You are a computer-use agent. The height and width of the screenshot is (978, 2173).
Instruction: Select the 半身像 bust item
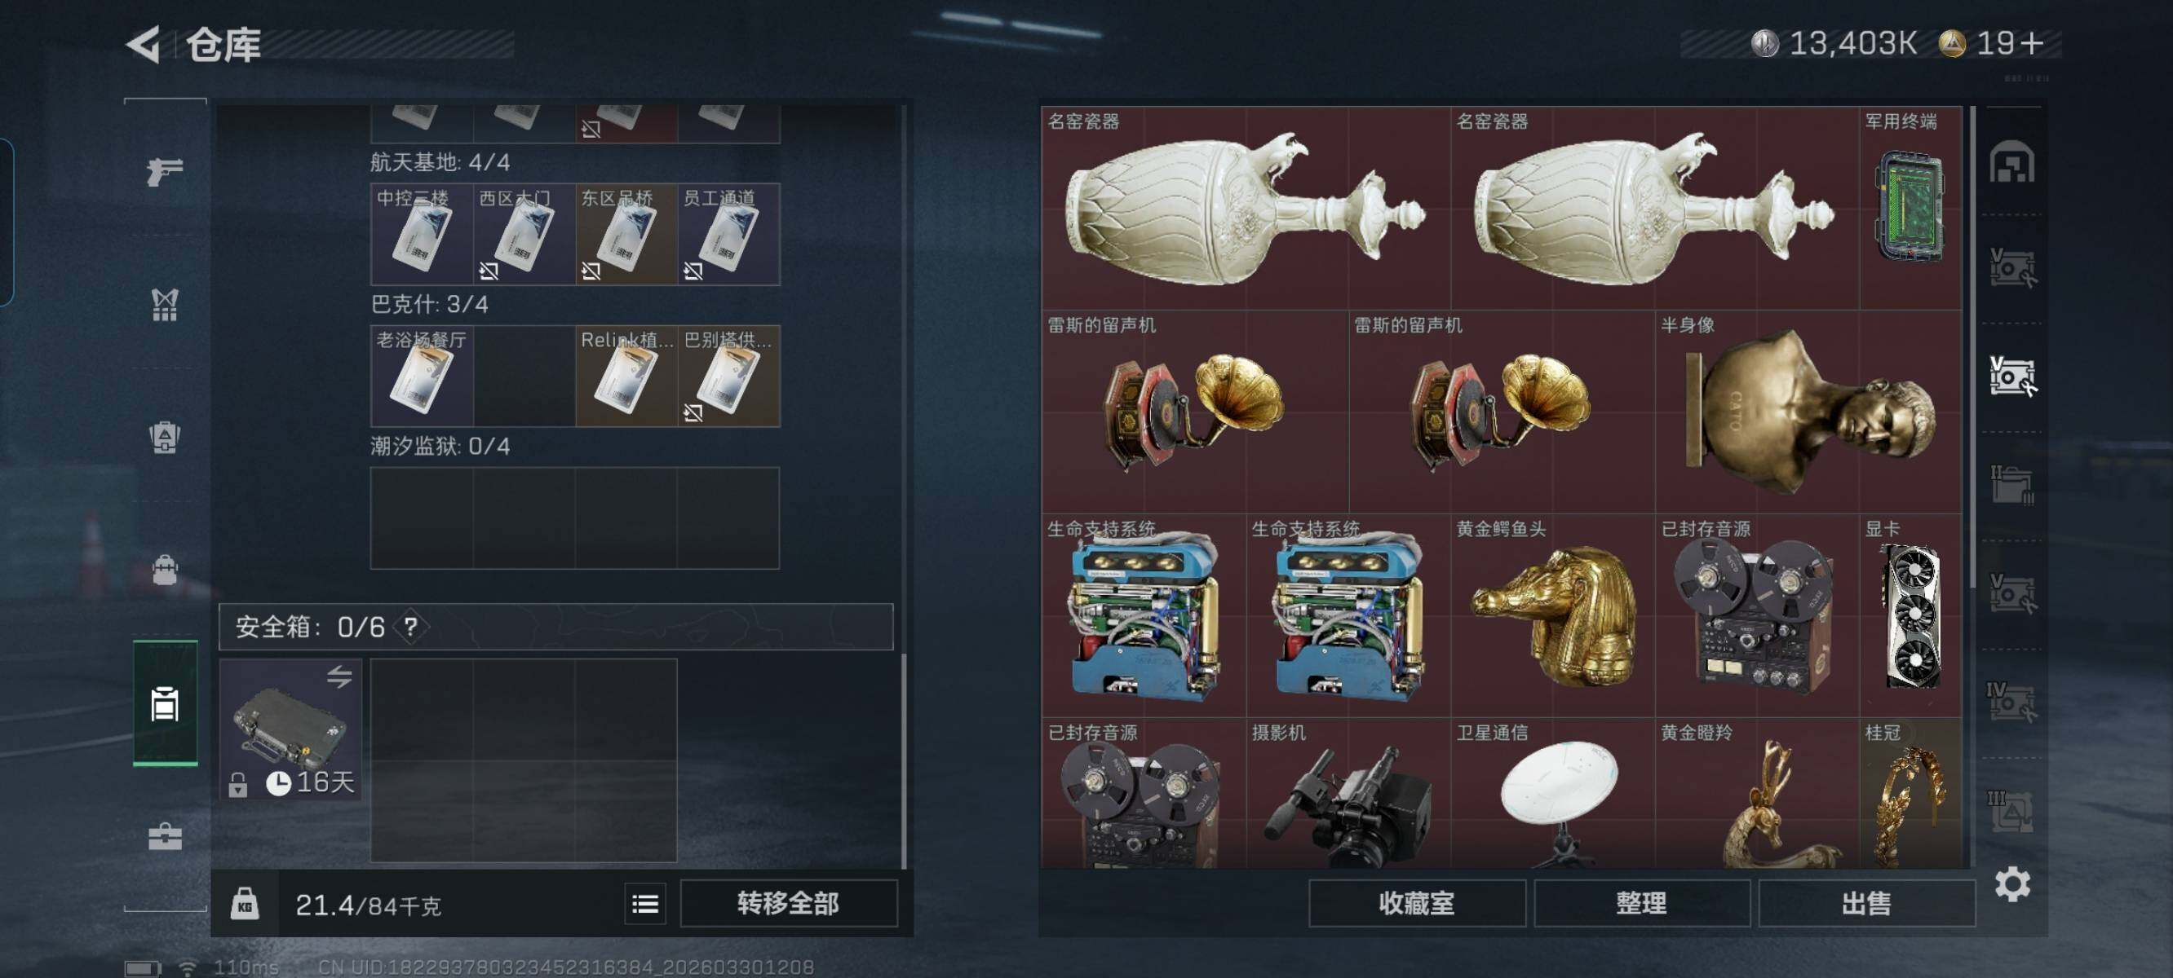point(1808,412)
